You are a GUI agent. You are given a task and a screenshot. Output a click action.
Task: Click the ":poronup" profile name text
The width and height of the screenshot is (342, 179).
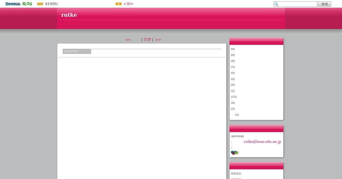tap(237, 136)
